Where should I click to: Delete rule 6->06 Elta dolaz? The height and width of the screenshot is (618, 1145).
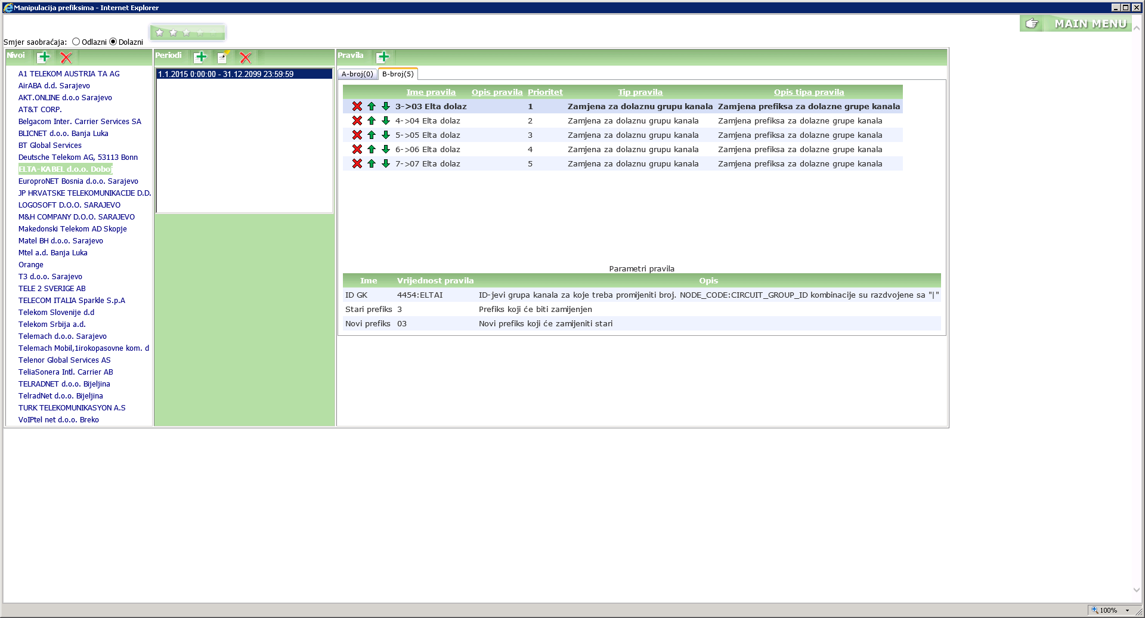tap(357, 149)
